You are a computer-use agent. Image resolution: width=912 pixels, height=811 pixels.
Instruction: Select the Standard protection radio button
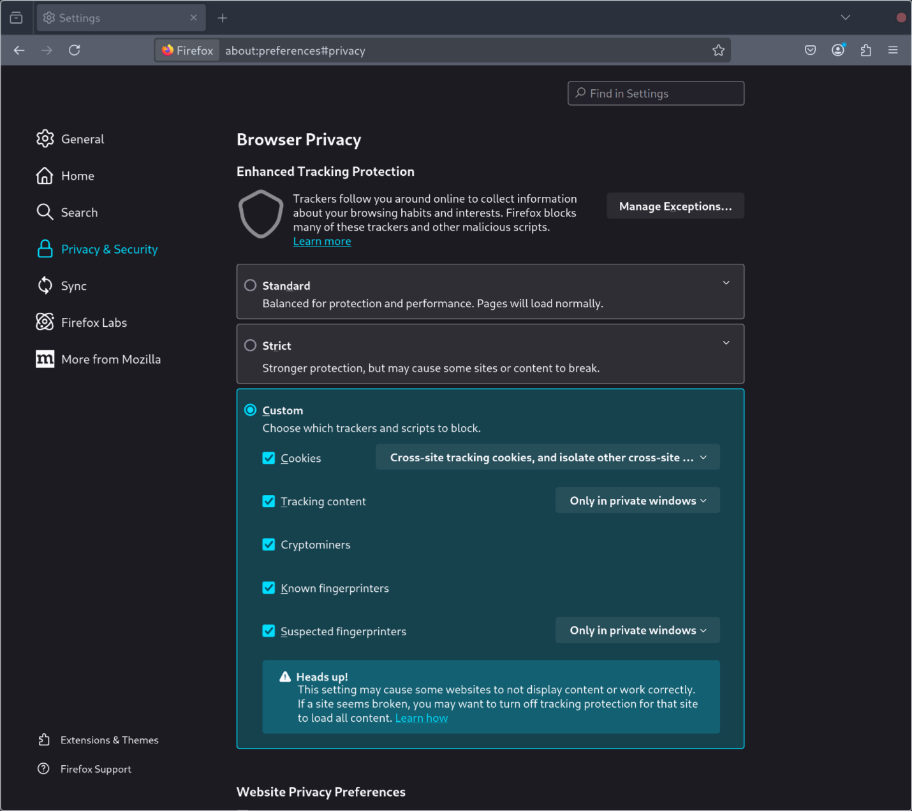[251, 285]
